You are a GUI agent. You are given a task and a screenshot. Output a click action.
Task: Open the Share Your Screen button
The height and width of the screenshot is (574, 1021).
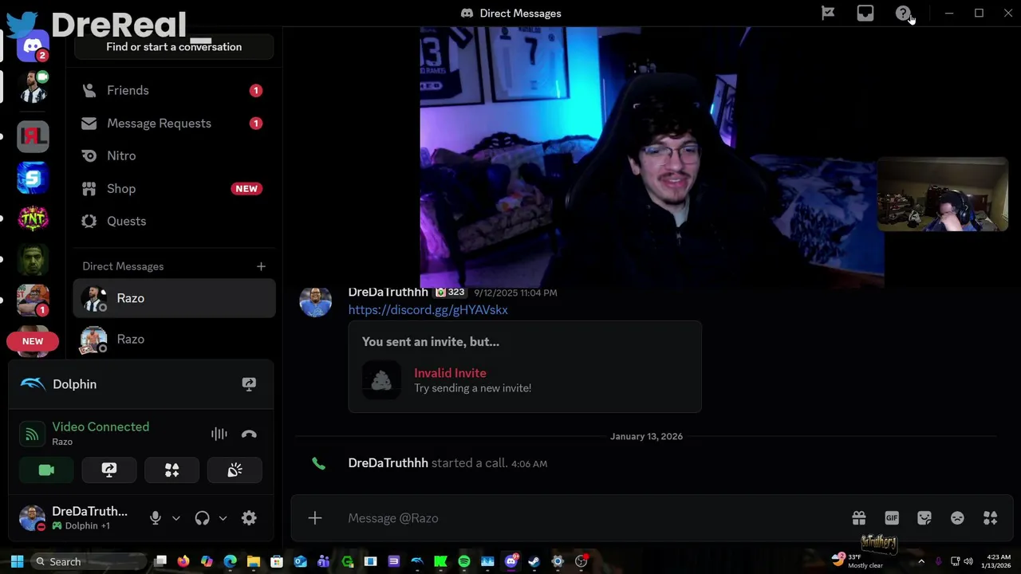click(x=109, y=470)
